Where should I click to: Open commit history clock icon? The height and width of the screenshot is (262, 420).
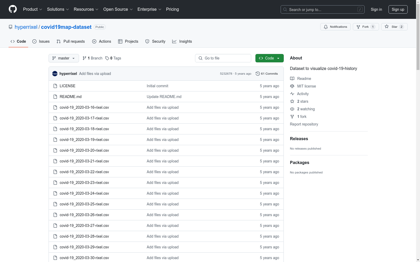click(x=258, y=74)
